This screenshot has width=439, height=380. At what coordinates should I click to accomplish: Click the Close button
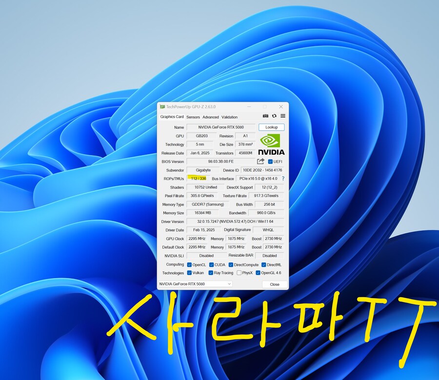pos(274,284)
